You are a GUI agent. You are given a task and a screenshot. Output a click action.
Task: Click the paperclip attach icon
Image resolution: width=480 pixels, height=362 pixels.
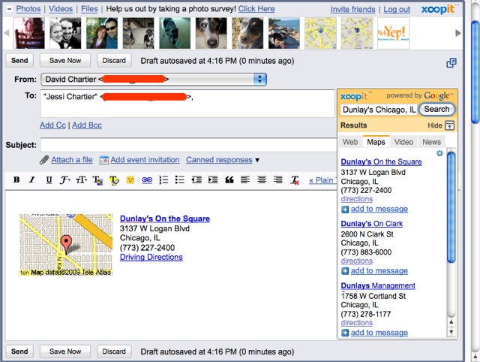pyautogui.click(x=44, y=160)
